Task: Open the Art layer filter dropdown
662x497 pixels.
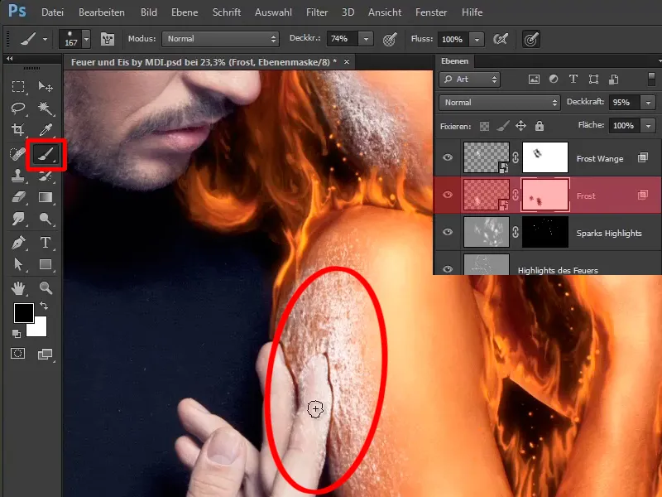Action: pos(469,80)
